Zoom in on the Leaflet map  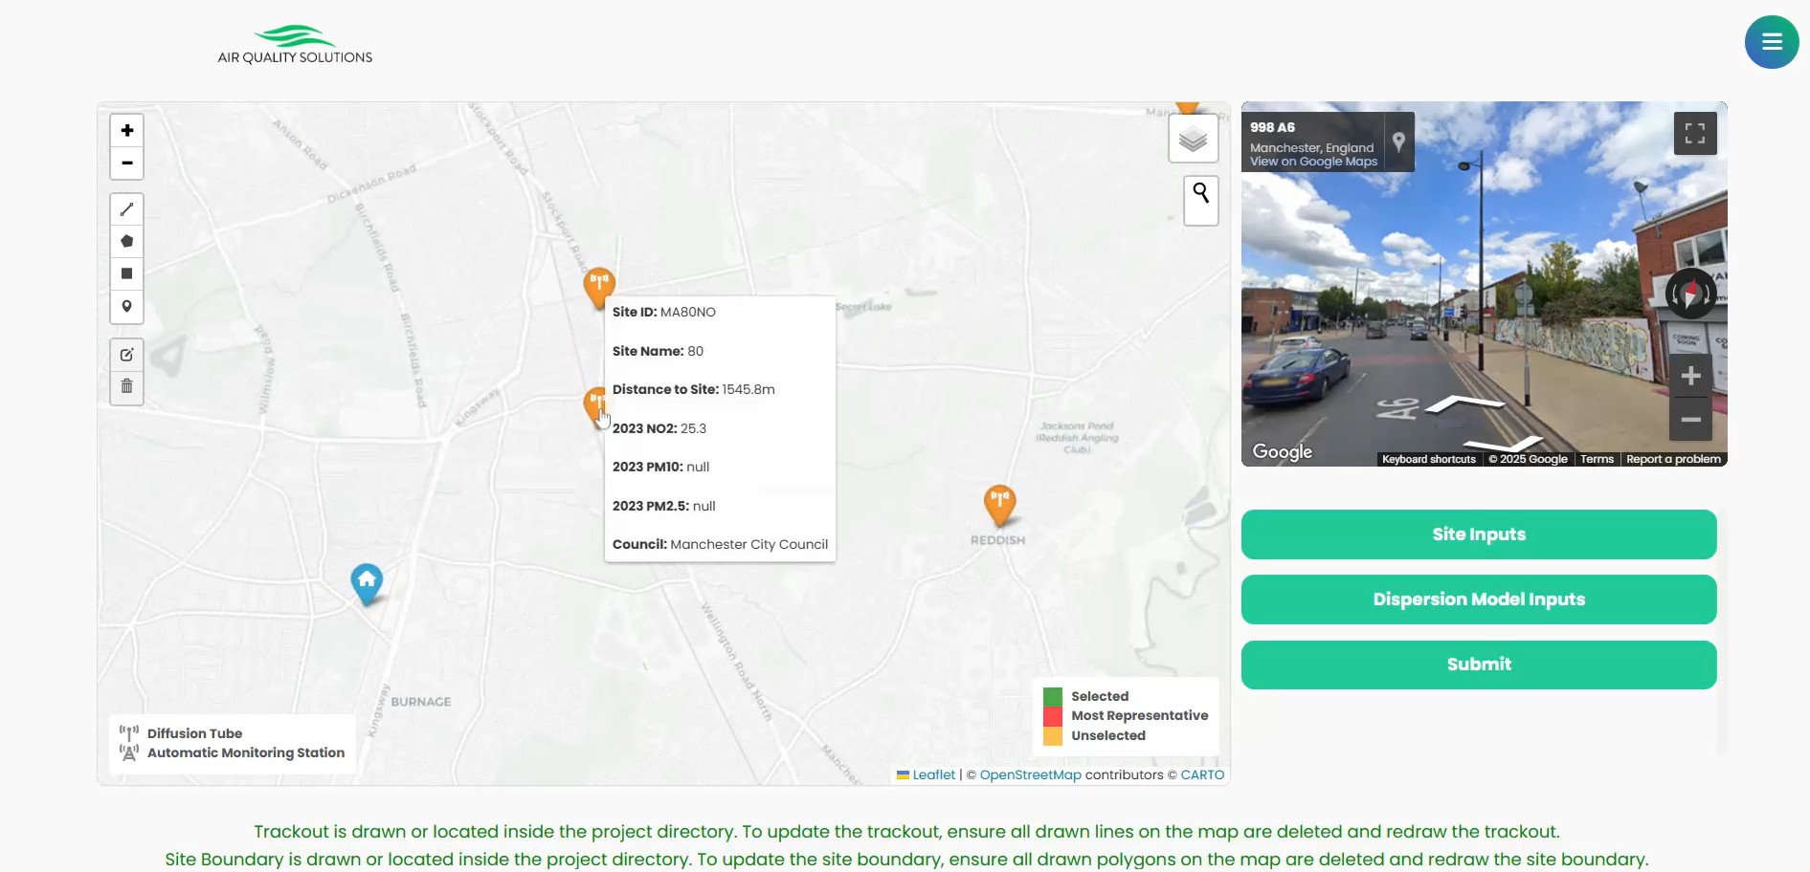point(126,131)
